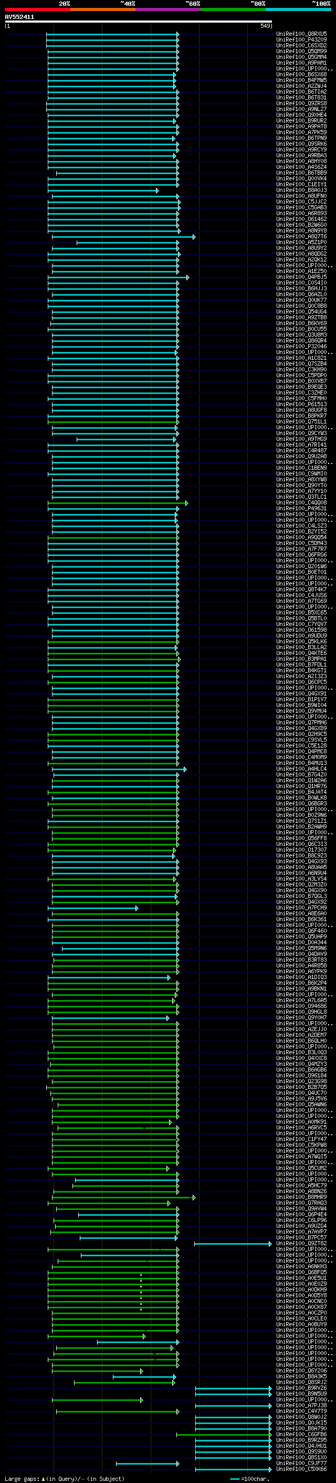This screenshot has height=1483, width=336.
Task: Select hit label UniRef100_B9RUR2
Action: [301, 120]
